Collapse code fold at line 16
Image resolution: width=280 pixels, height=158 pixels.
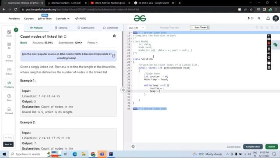coord(131,39)
